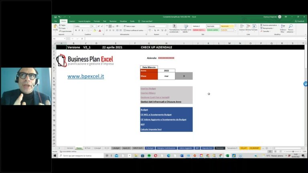308x173 pixels.
Task: Switch to the Visualizza ribbon tab
Action: click(124, 21)
